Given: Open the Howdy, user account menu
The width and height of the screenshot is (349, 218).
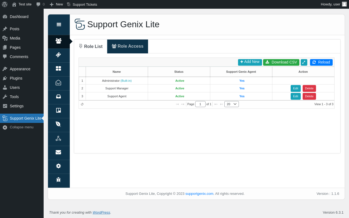Looking at the screenshot, I should click(334, 4).
